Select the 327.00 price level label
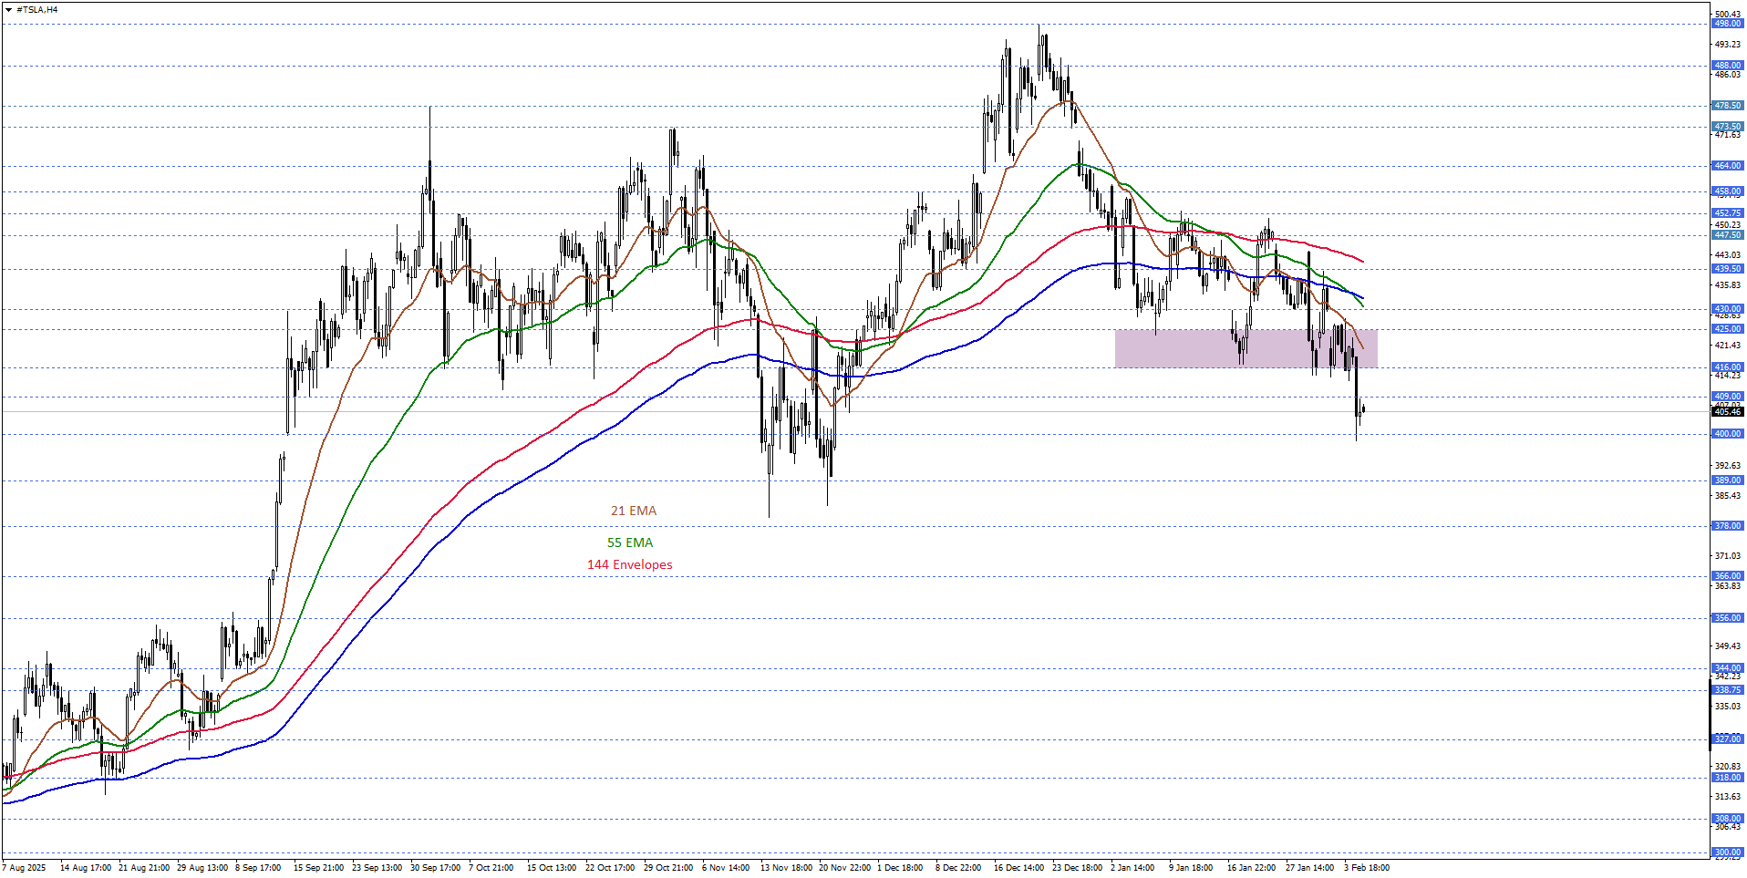Viewport: 1747px width, 878px height. pos(1727,739)
